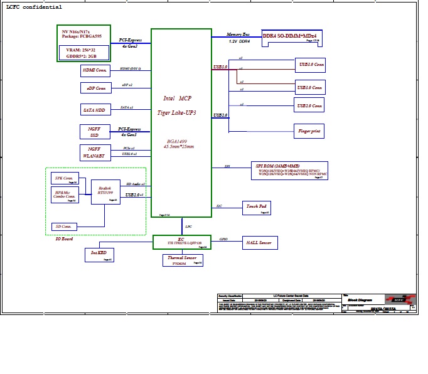Viewport: 428px width, 374px height.
Task: Click the "SATA x1" signal label
Action: coord(127,107)
